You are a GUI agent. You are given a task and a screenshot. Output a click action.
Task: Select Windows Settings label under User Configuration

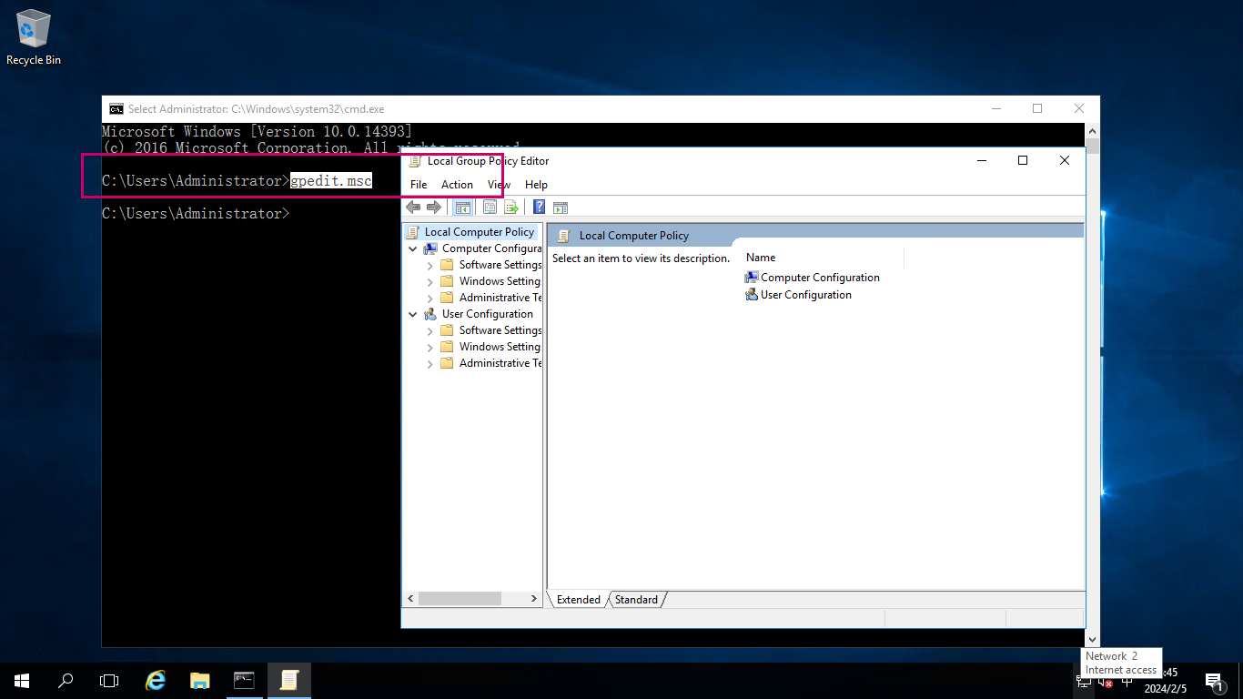(500, 347)
